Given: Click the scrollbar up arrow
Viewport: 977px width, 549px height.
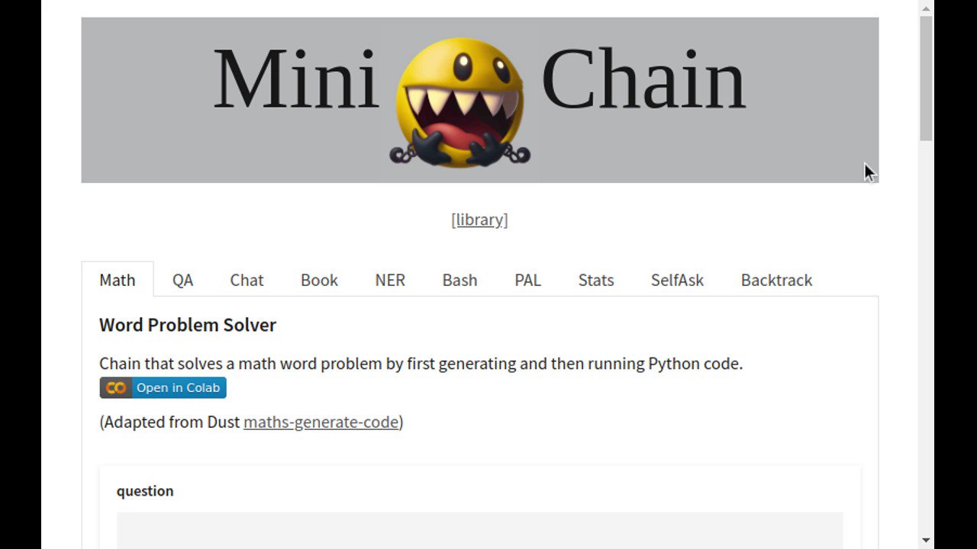Looking at the screenshot, I should pyautogui.click(x=926, y=8).
